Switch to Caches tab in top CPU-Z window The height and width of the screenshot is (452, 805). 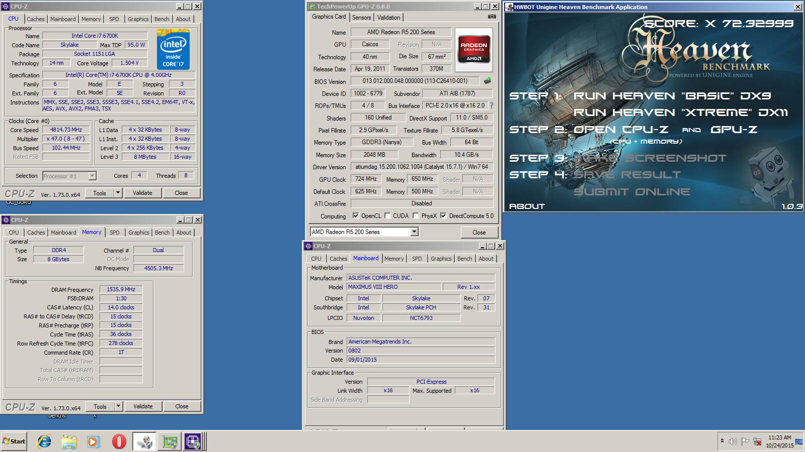pos(36,19)
